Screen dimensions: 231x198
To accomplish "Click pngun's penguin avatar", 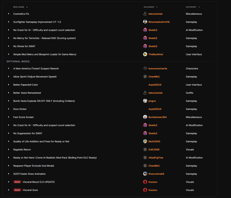I will pyautogui.click(x=145, y=101).
